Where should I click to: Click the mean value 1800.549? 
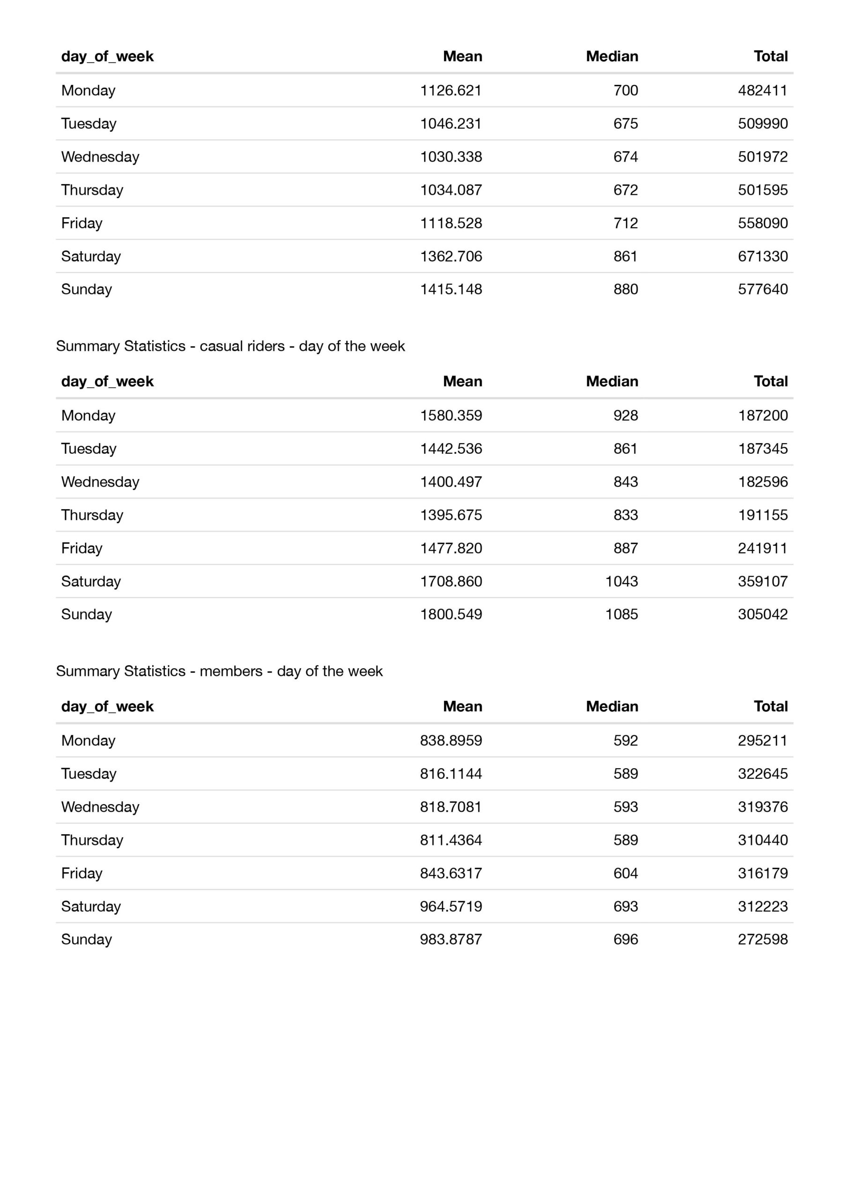450,614
